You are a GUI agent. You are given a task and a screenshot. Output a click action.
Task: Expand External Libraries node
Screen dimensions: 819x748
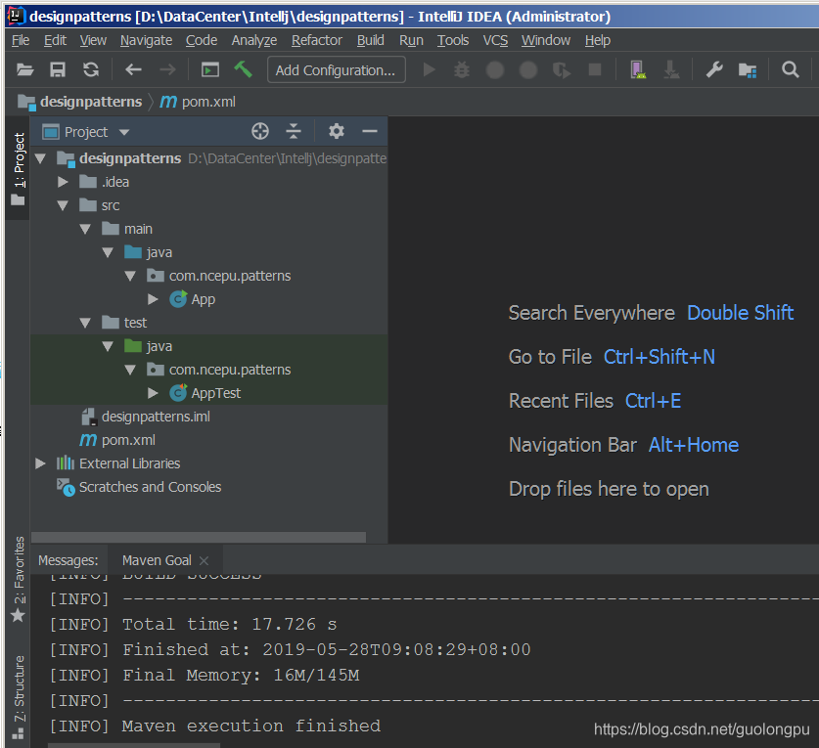click(40, 463)
